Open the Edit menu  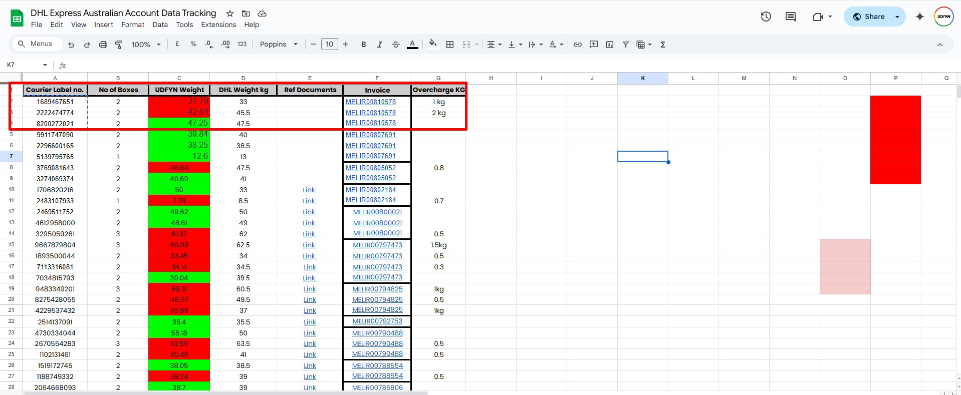pyautogui.click(x=57, y=25)
